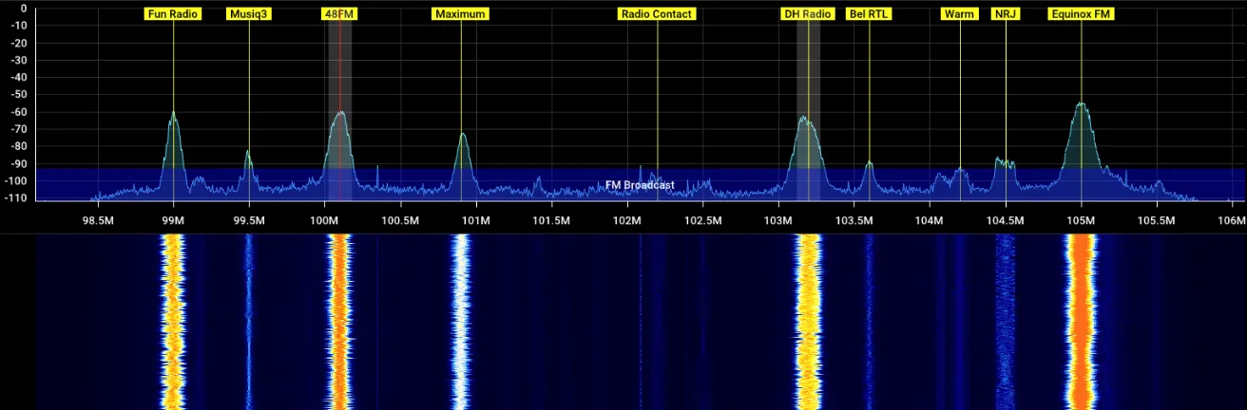Click the FM Broadcast band label
The image size is (1247, 410).
[x=640, y=185]
